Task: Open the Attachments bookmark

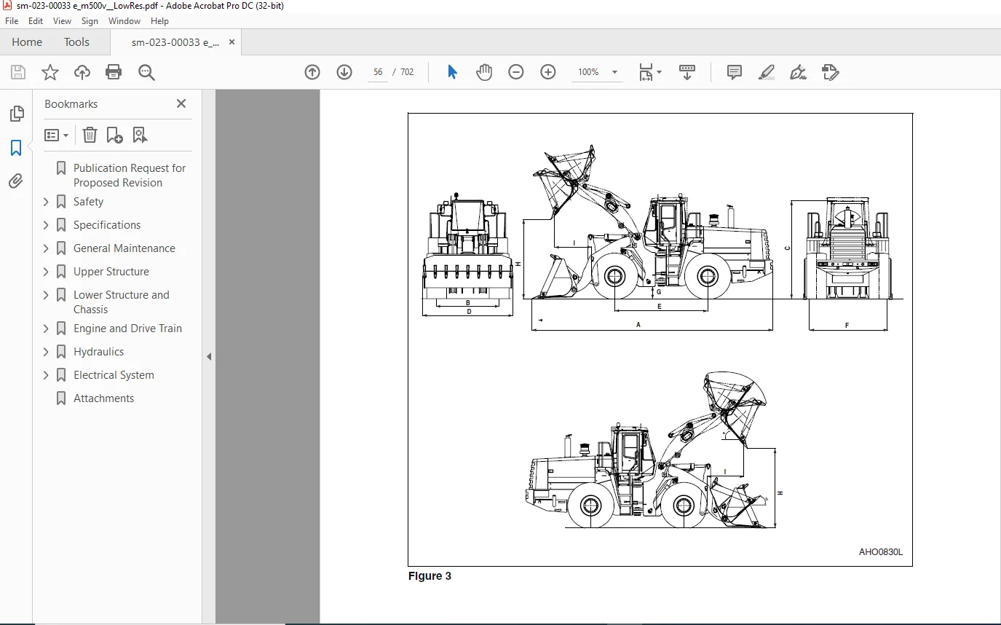Action: click(x=103, y=398)
